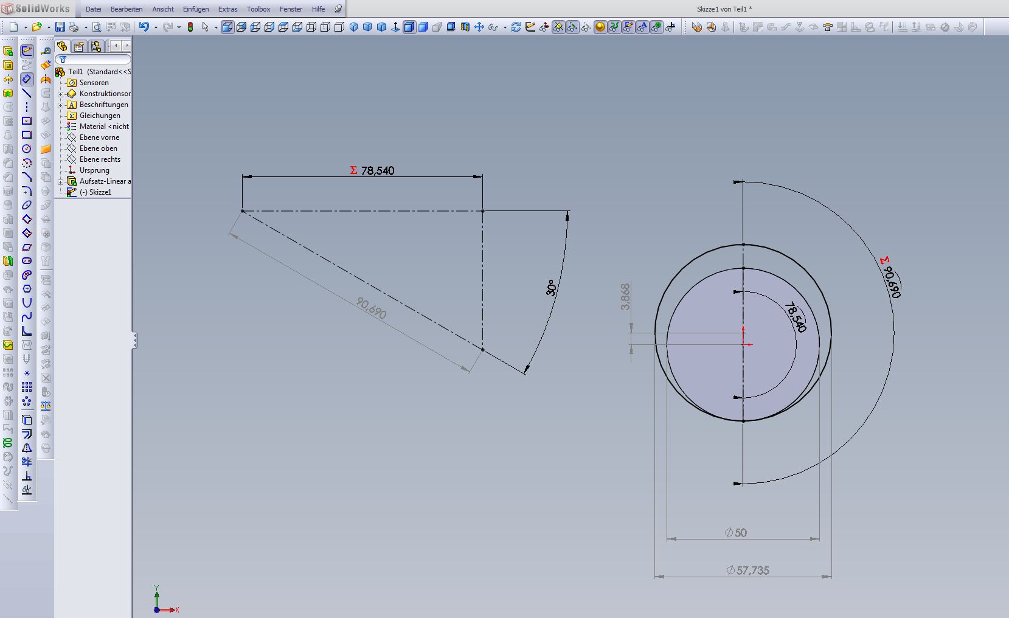This screenshot has height=618, width=1009.
Task: Click the 78,540 linear dimension label
Action: pos(377,171)
